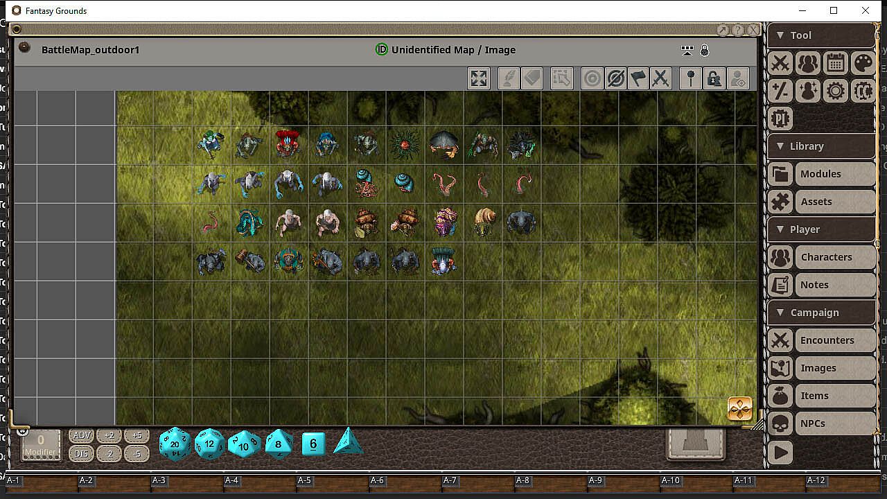Click the d4 pyramid die
887x499 pixels.
coord(348,441)
